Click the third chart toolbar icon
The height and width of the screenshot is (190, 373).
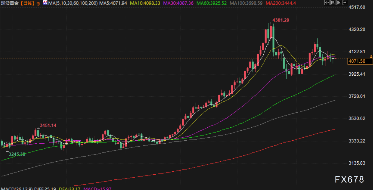339,3
